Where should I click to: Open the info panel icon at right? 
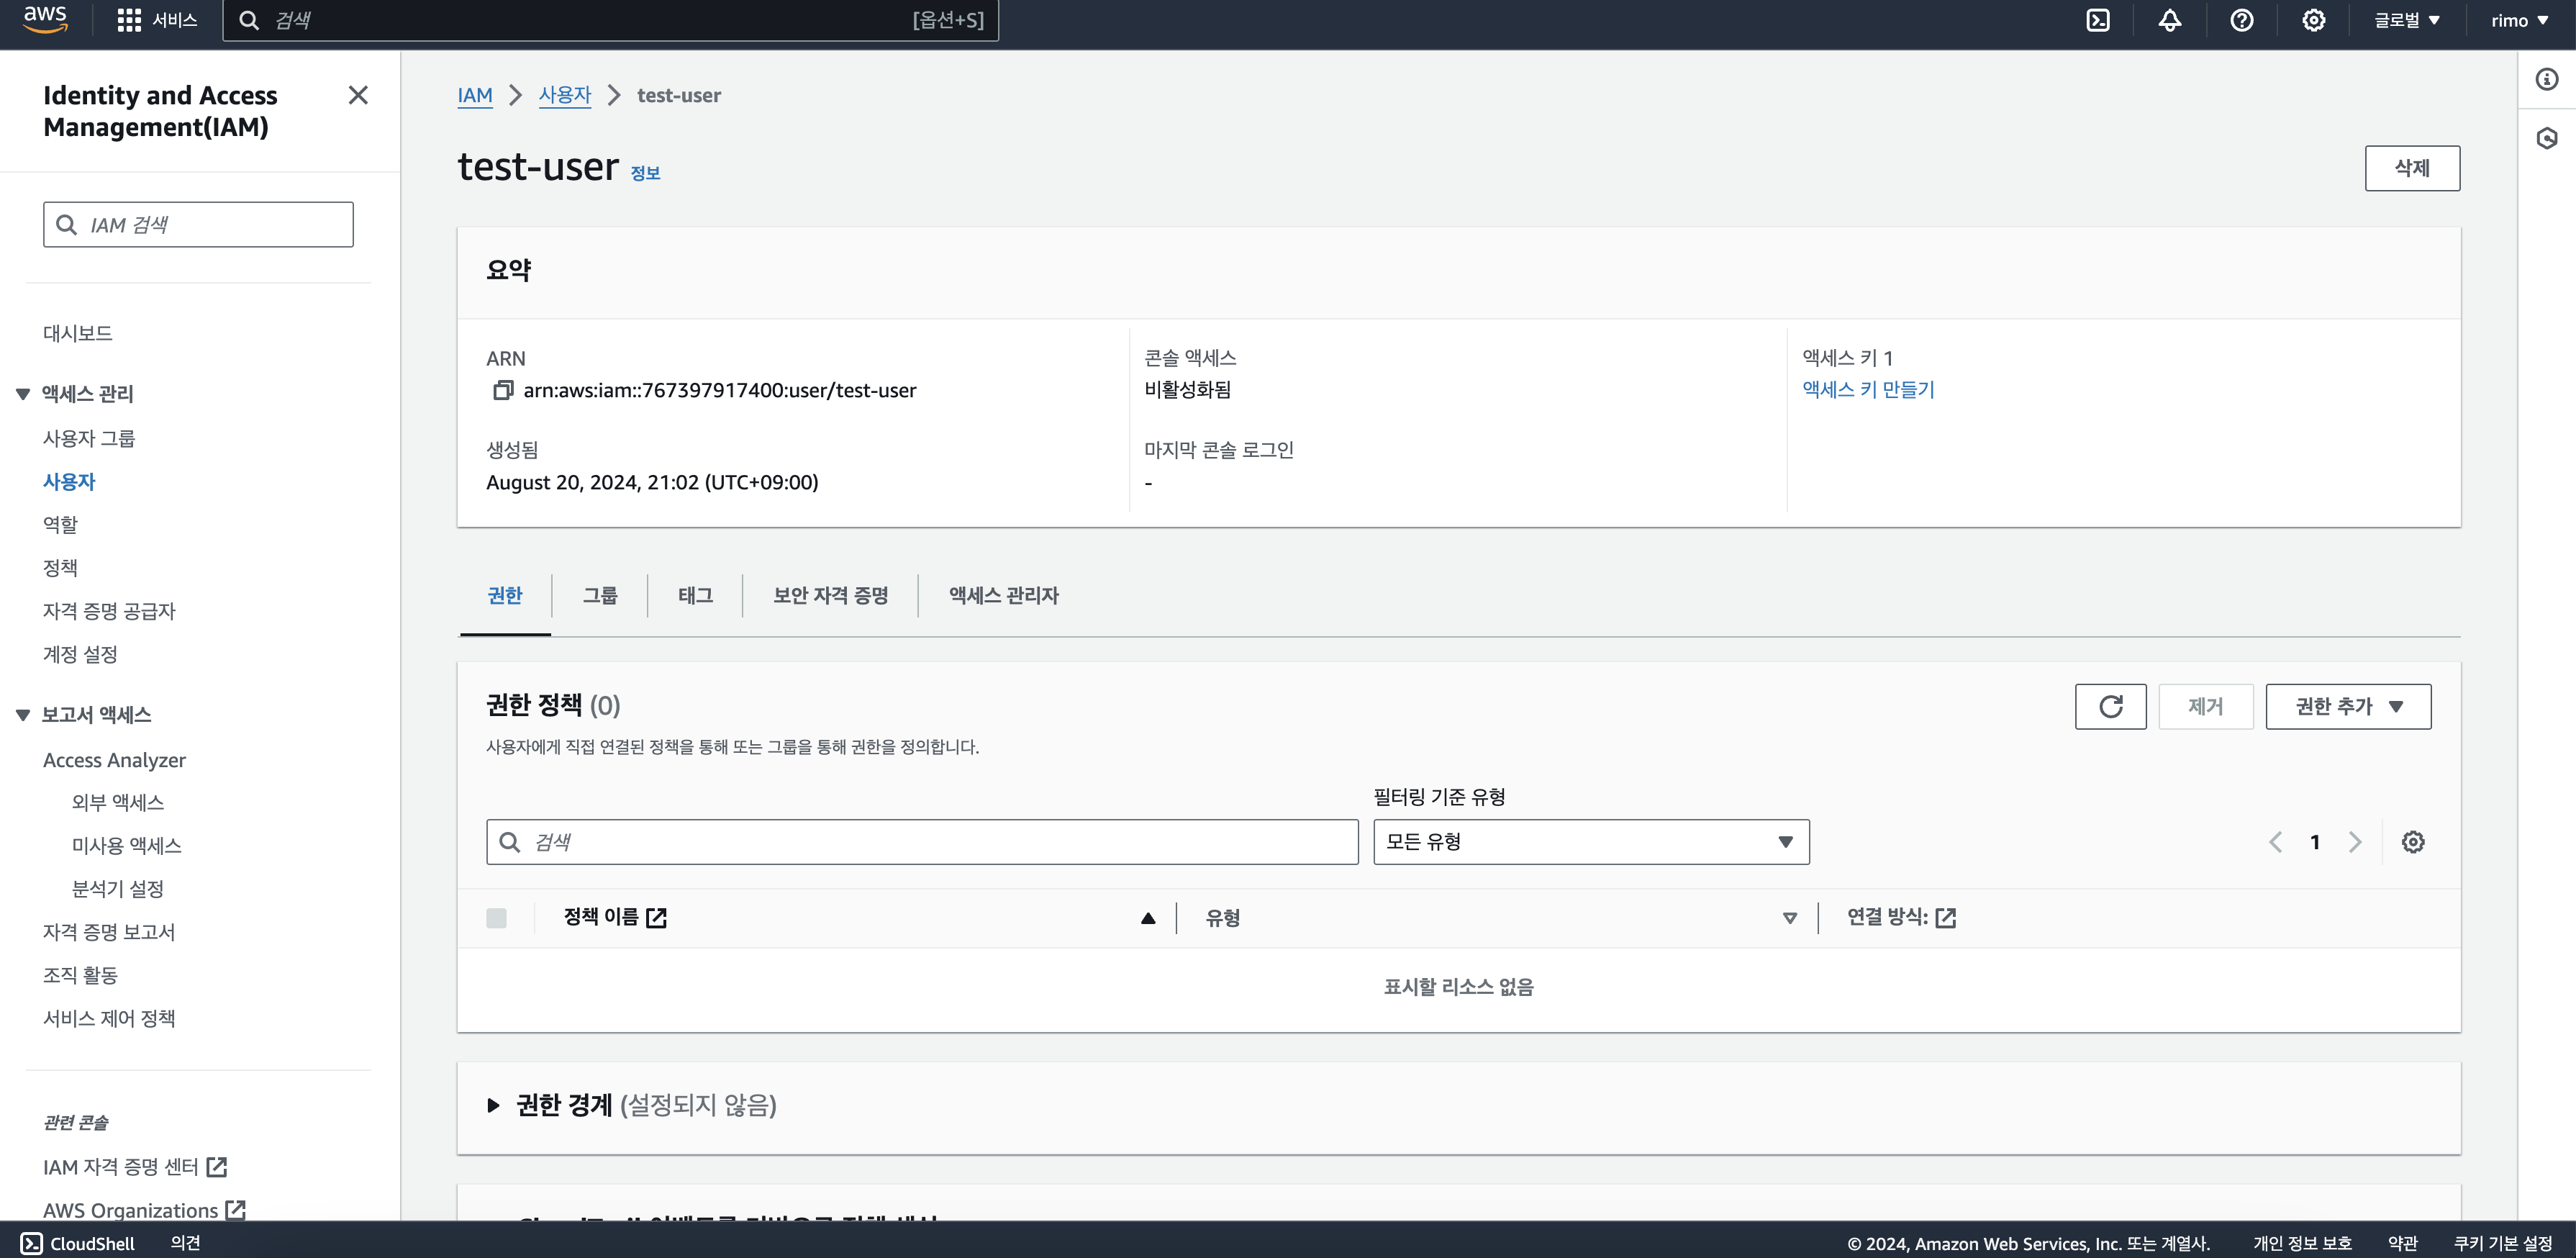2547,80
